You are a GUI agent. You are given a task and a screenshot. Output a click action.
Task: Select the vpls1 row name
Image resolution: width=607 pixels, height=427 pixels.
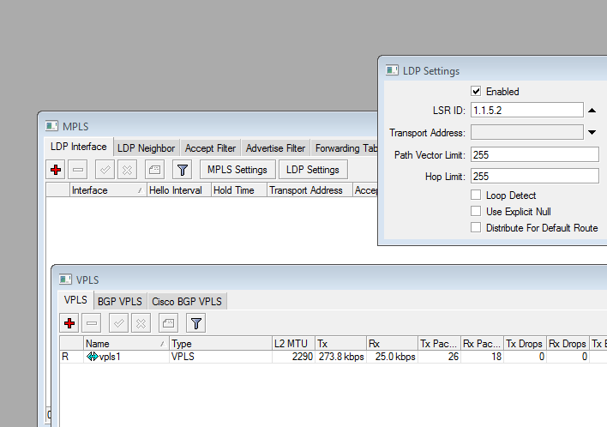(x=110, y=357)
